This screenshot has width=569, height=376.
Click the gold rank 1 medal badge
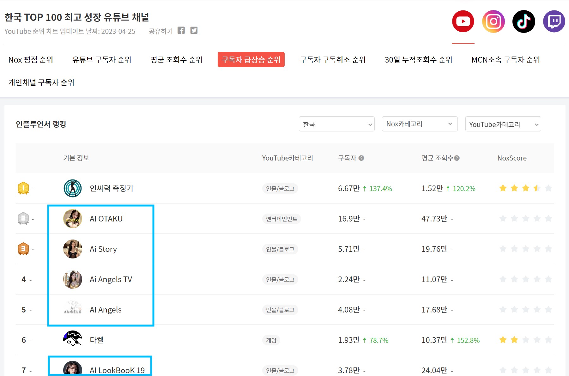click(x=23, y=188)
